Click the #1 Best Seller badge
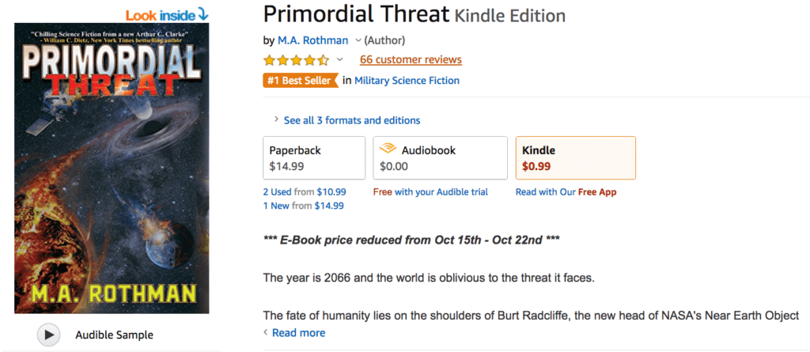810x352 pixels. coord(300,80)
